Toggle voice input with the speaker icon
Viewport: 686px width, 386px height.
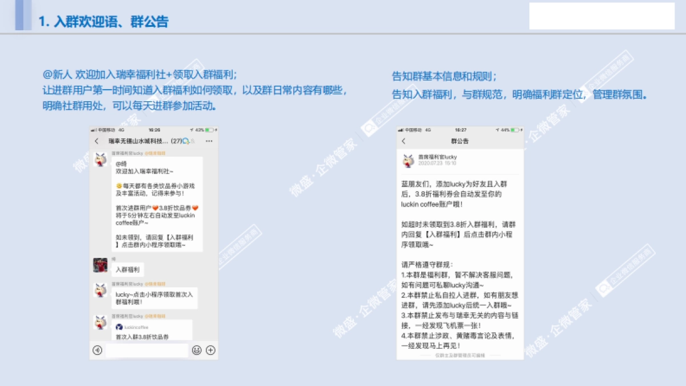[97, 349]
